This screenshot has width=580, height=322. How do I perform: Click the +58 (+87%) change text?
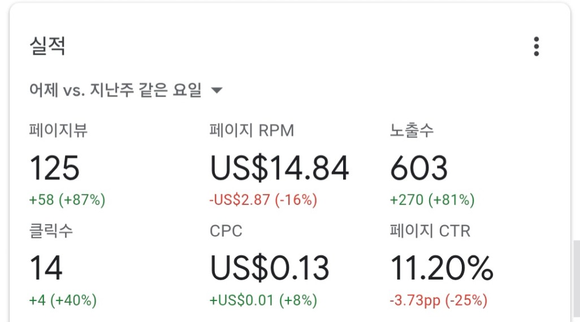(x=67, y=200)
